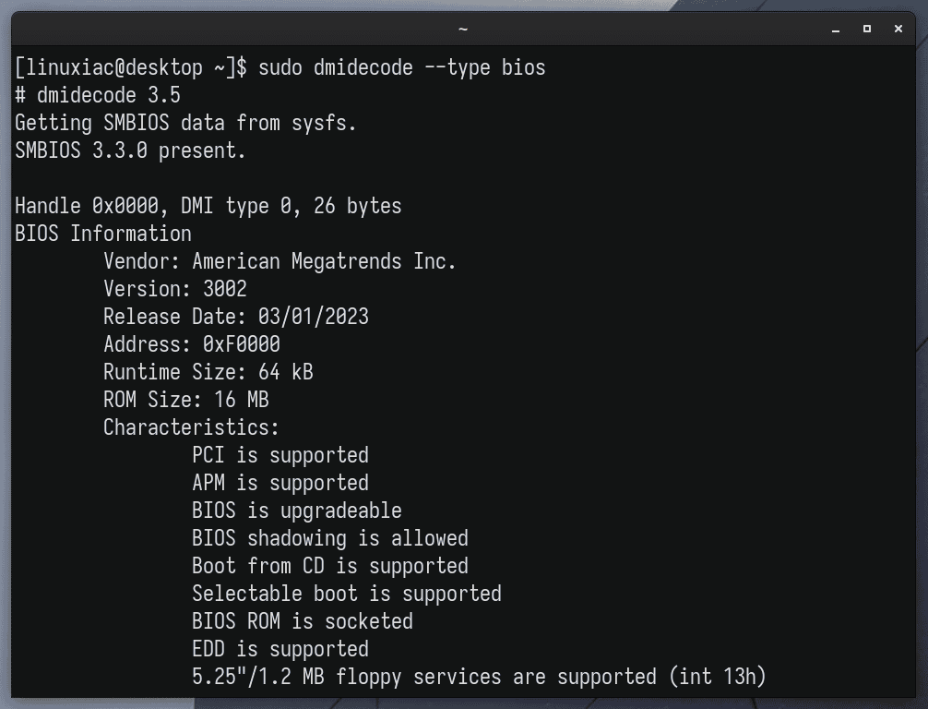Screen dimensions: 928x709
Task: Click the 'Handle 0x0000' line
Action: click(x=208, y=206)
